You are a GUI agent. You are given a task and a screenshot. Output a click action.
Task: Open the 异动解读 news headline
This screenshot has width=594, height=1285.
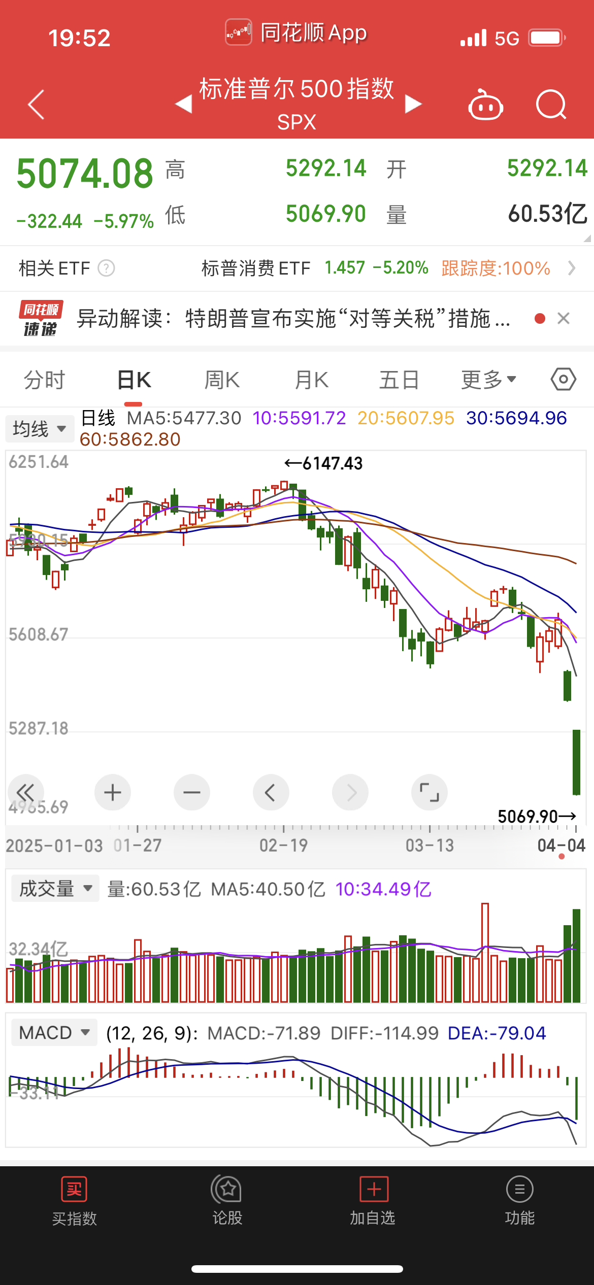coord(293,319)
